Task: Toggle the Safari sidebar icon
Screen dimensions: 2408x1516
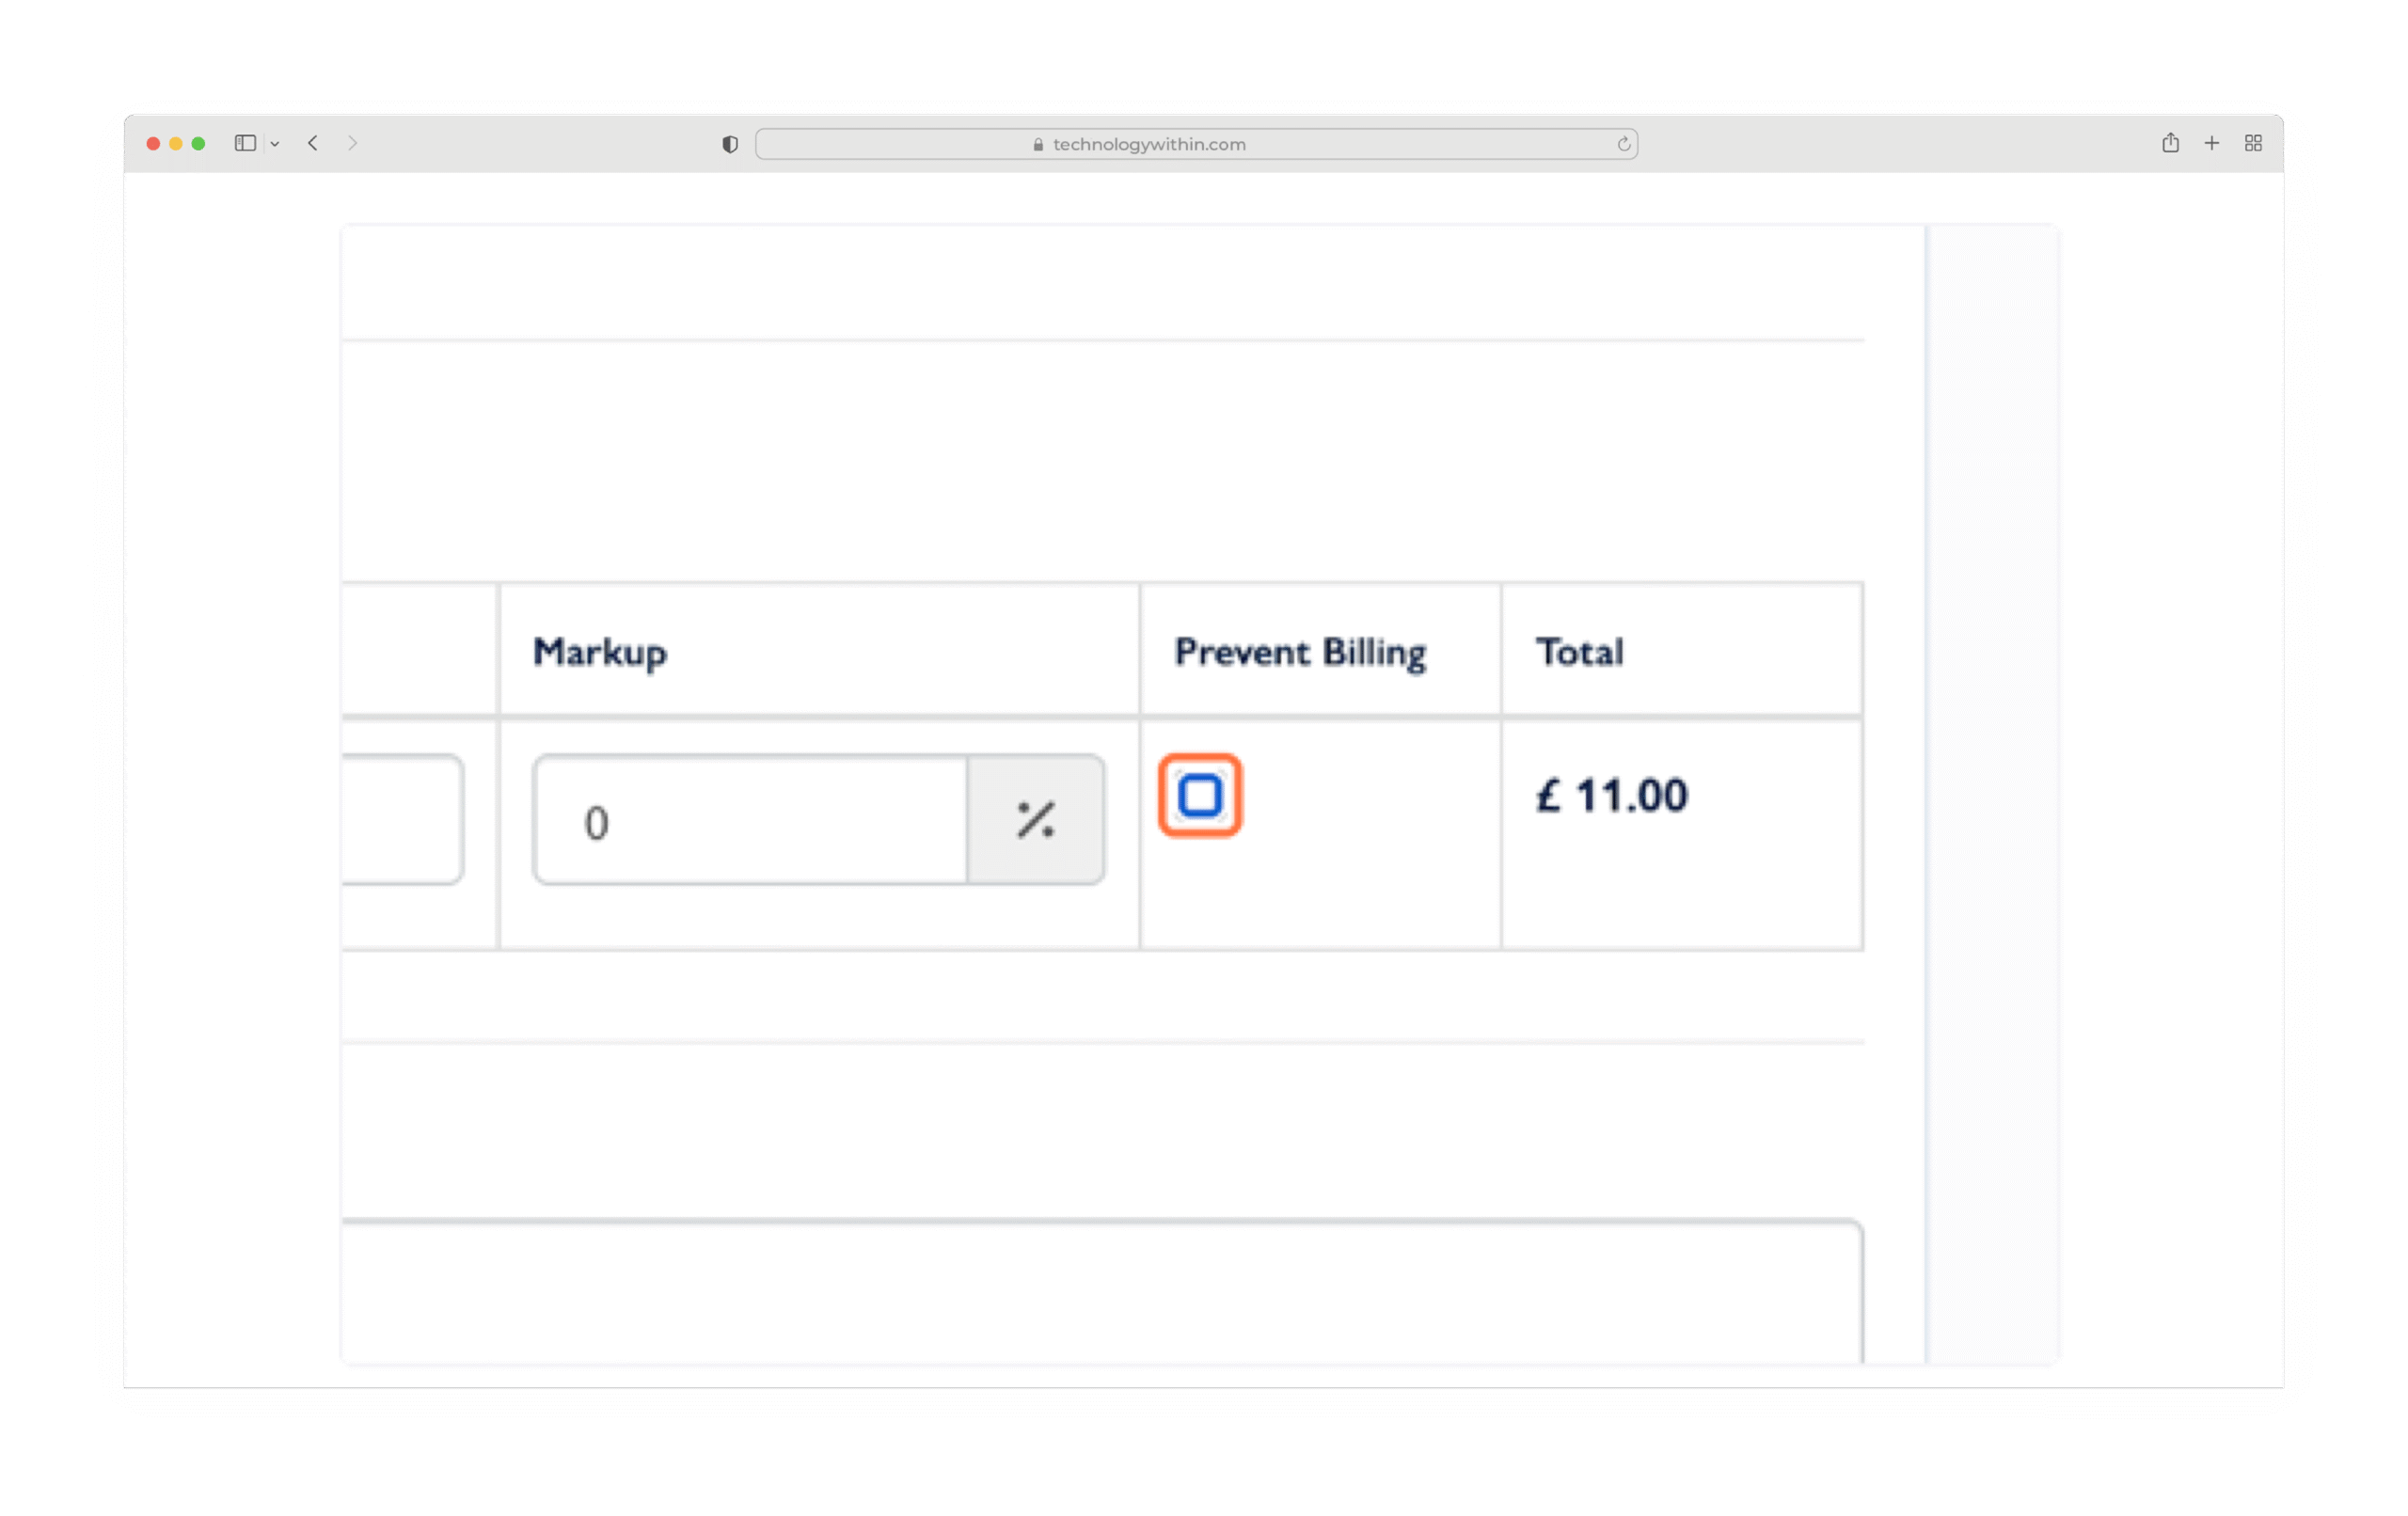Action: point(245,143)
